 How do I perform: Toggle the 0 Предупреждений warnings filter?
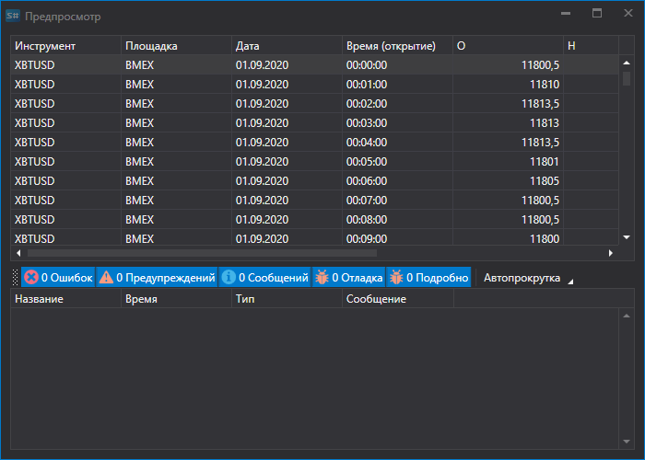point(157,278)
